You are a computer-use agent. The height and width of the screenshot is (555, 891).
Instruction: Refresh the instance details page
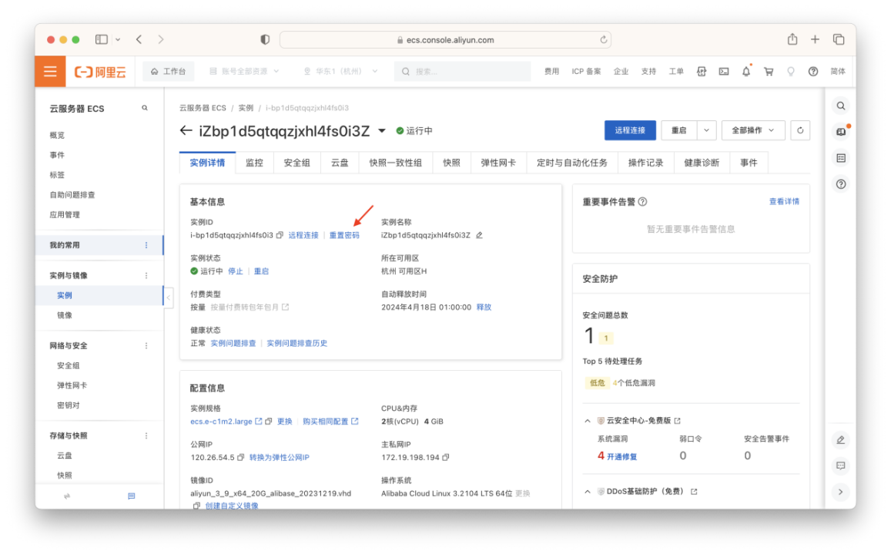tap(800, 130)
